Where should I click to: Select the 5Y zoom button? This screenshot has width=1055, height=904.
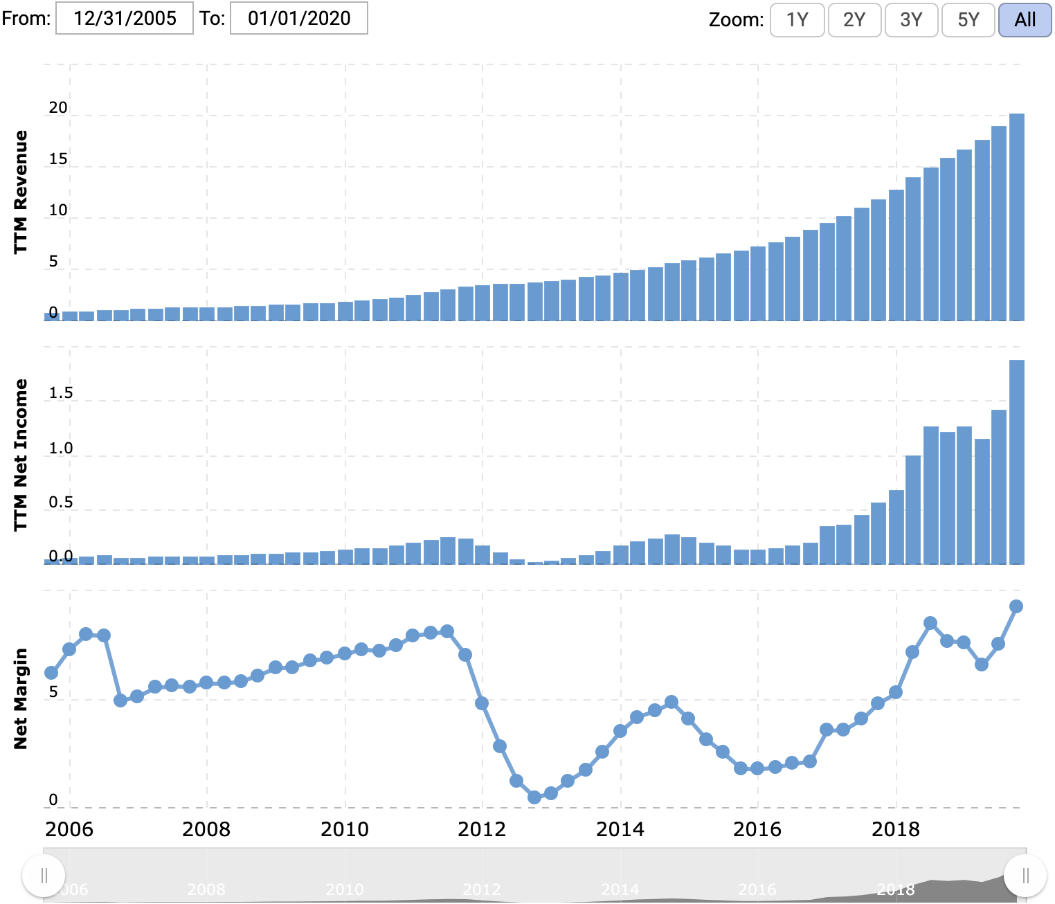click(x=968, y=19)
